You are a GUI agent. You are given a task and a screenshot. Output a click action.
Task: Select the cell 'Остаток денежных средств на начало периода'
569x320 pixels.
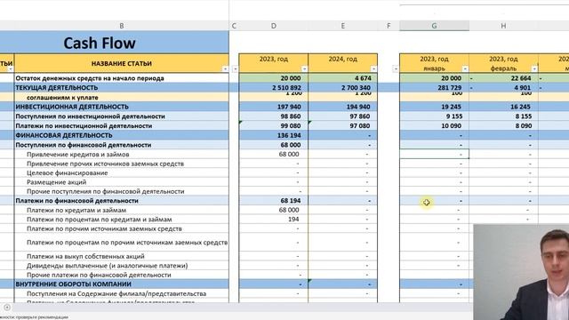[122, 78]
